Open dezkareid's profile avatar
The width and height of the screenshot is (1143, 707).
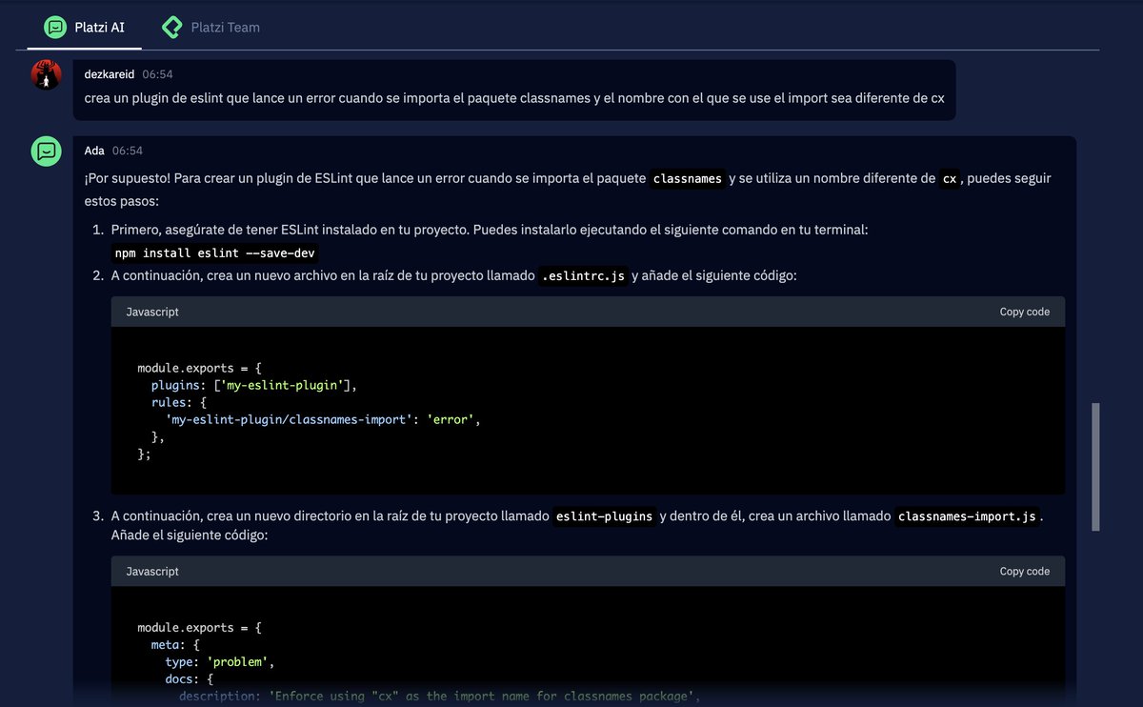pos(46,74)
